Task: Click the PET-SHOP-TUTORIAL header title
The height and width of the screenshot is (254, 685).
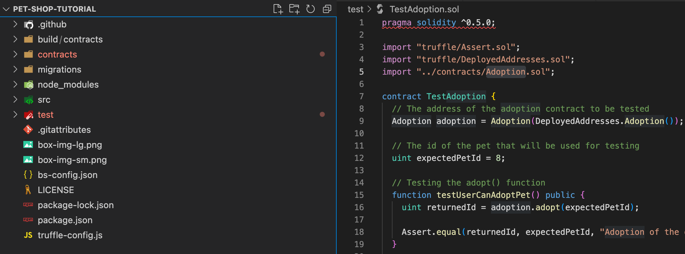Action: (x=55, y=9)
